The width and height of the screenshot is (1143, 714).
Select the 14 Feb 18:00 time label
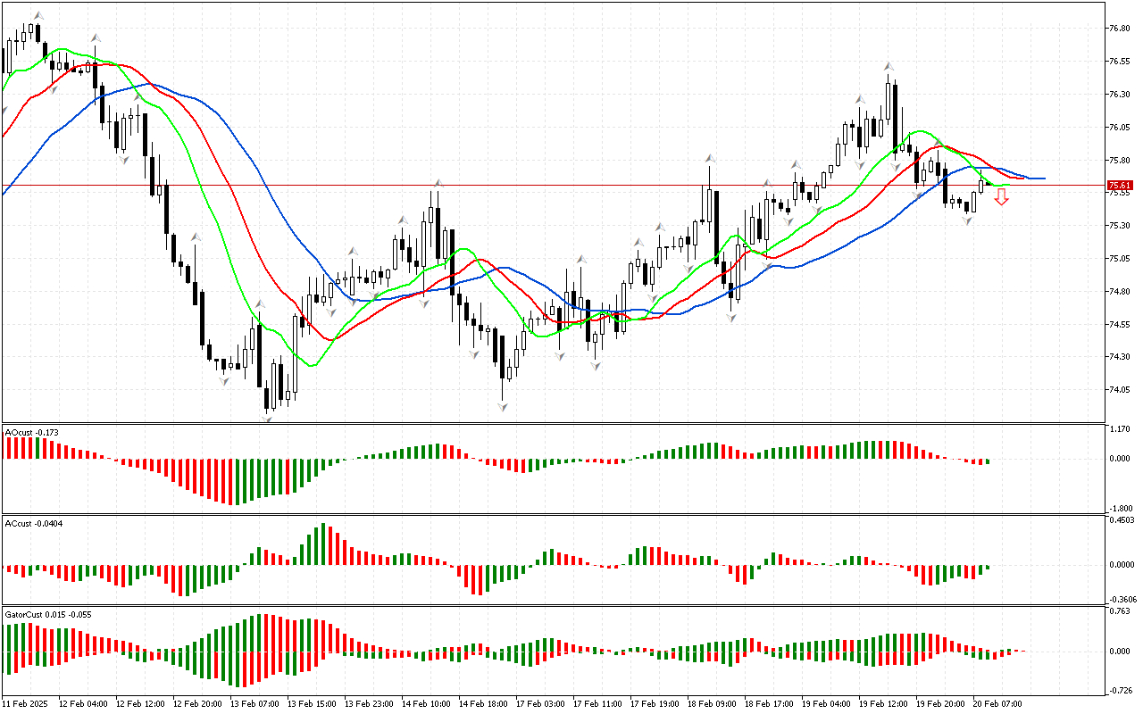[x=483, y=703]
